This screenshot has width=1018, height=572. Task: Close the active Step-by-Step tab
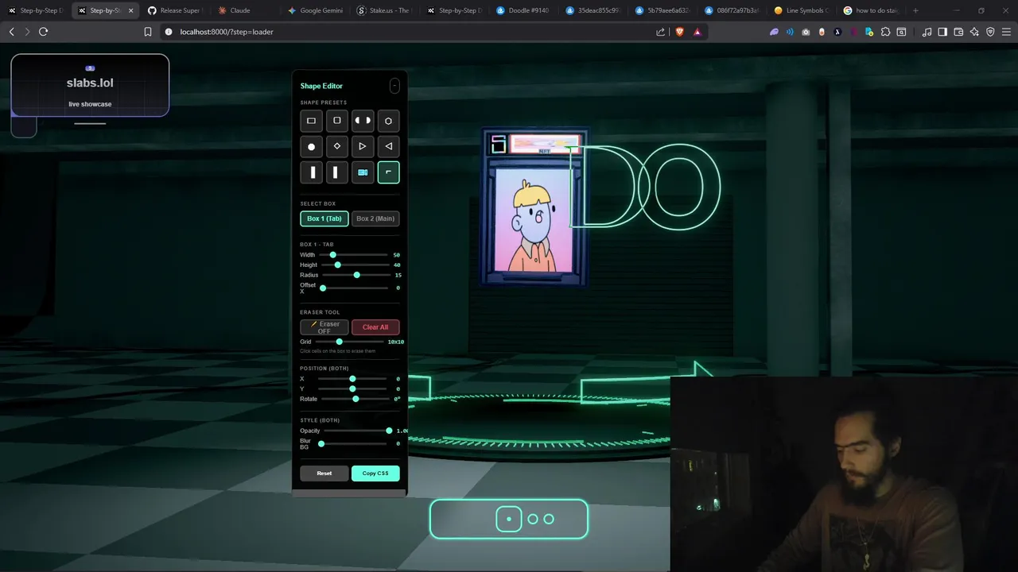tap(130, 10)
